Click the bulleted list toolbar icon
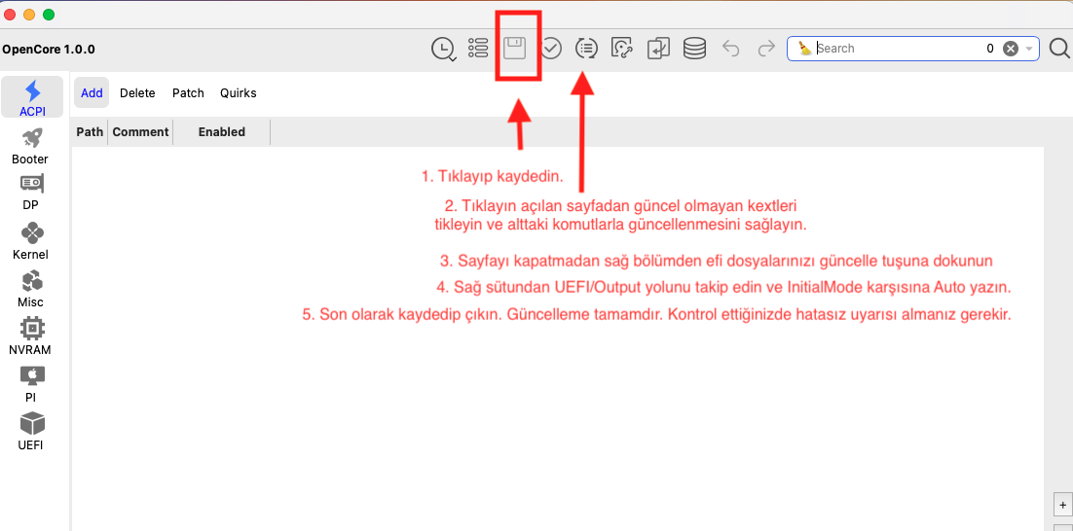The height and width of the screenshot is (531, 1073). [478, 48]
